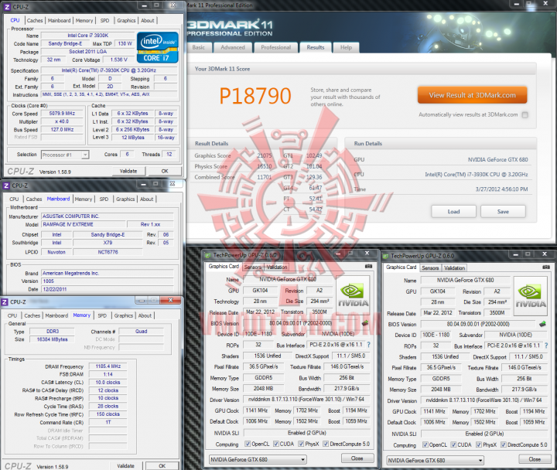
Task: Select Results tab in 3DMark 11
Action: (x=316, y=47)
